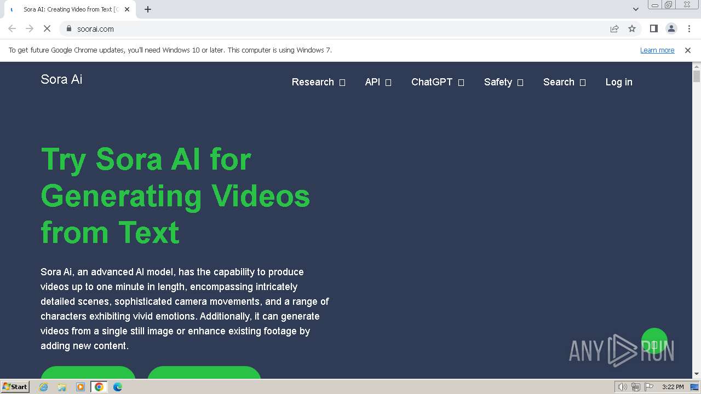Open the ChatGPT menu item
Image resolution: width=701 pixels, height=394 pixels.
[x=432, y=82]
